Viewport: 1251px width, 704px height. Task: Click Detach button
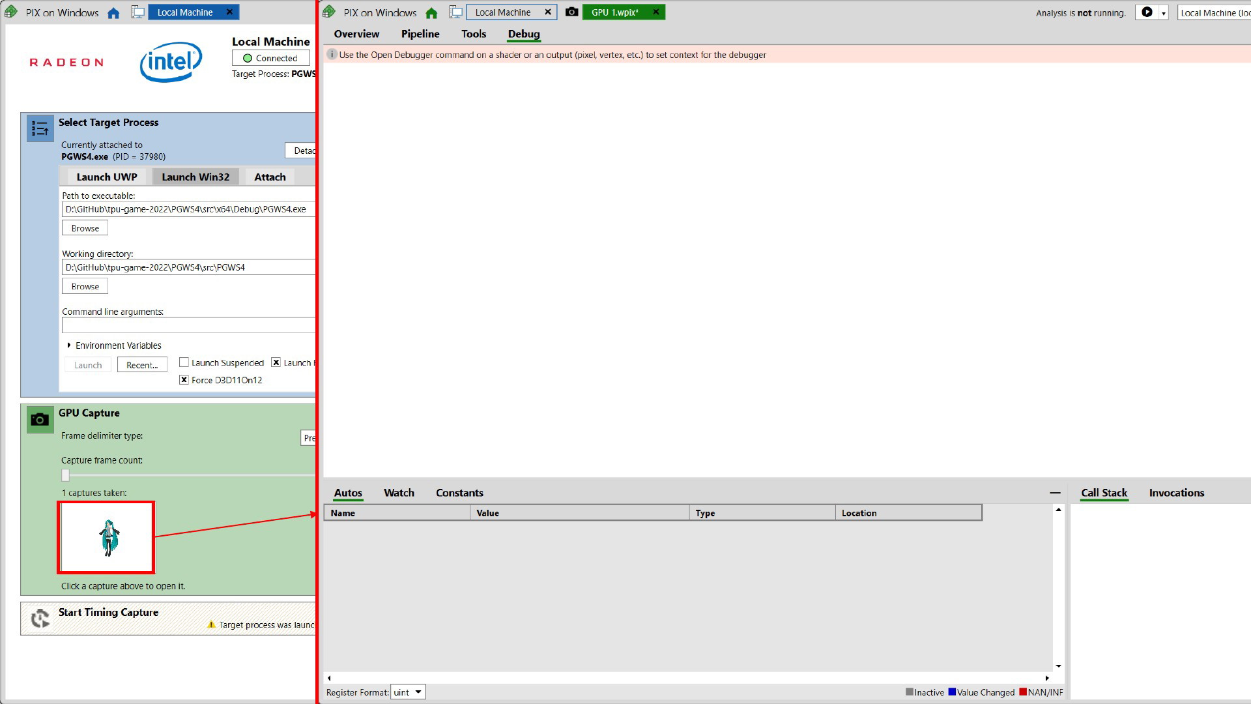point(301,151)
